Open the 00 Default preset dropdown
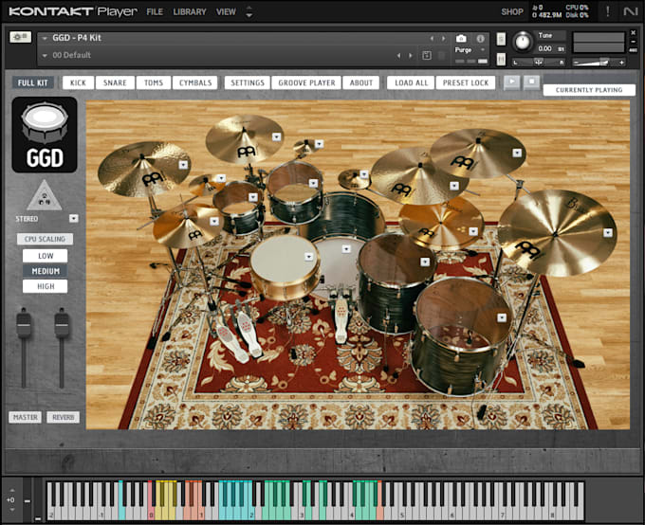645x525 pixels. [45, 55]
